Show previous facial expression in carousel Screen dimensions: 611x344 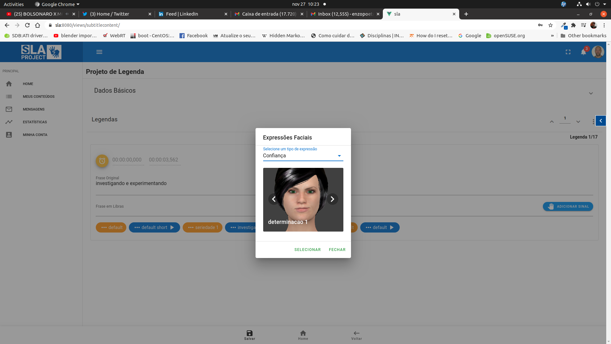point(274,199)
